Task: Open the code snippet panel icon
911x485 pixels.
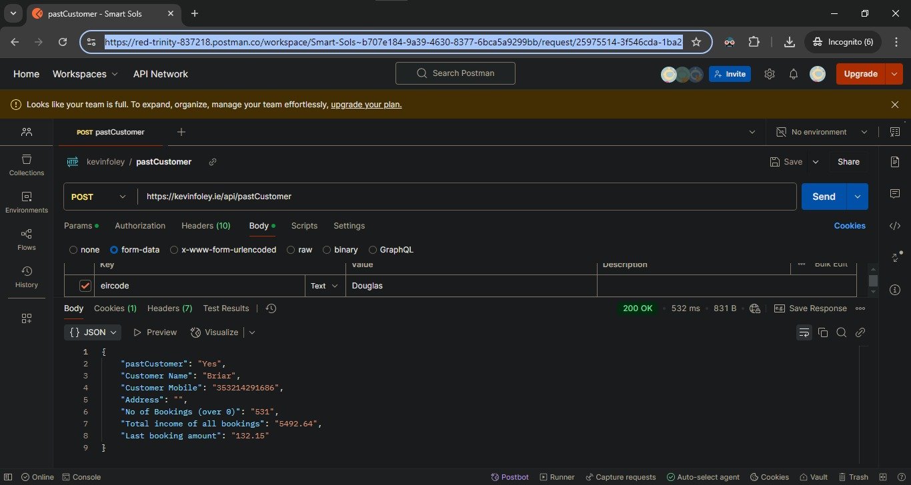Action: [895, 226]
